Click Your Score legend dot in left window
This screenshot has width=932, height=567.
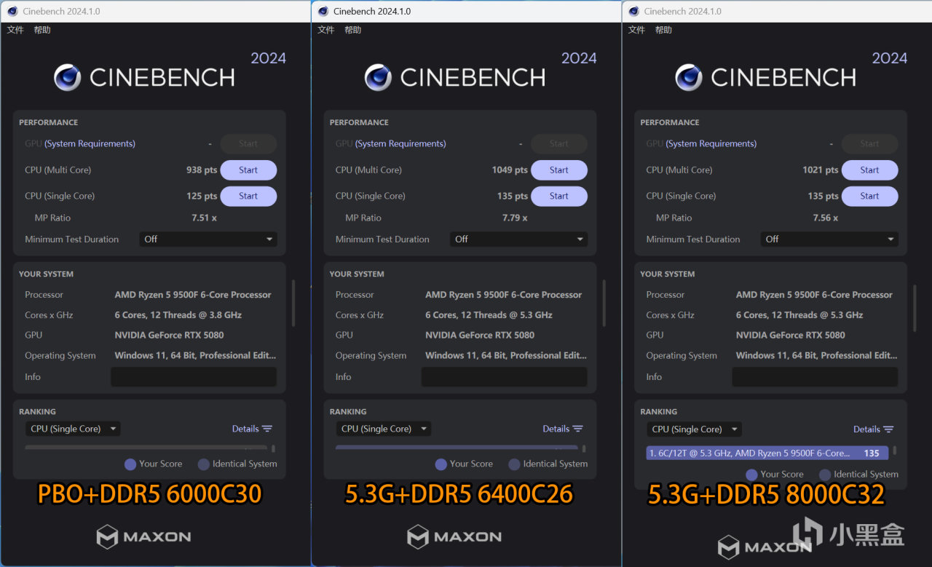pyautogui.click(x=130, y=464)
